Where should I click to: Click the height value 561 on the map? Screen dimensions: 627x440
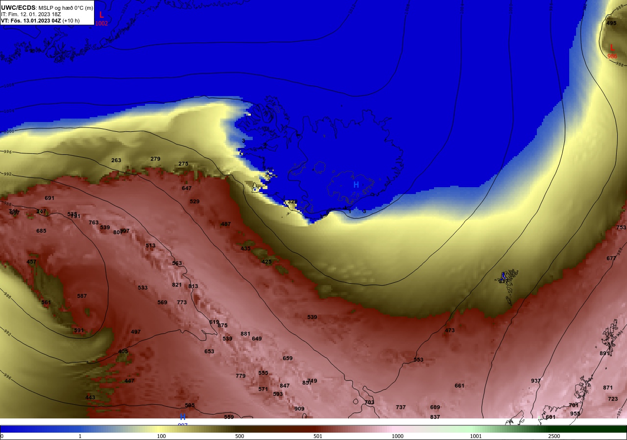pyautogui.click(x=46, y=303)
